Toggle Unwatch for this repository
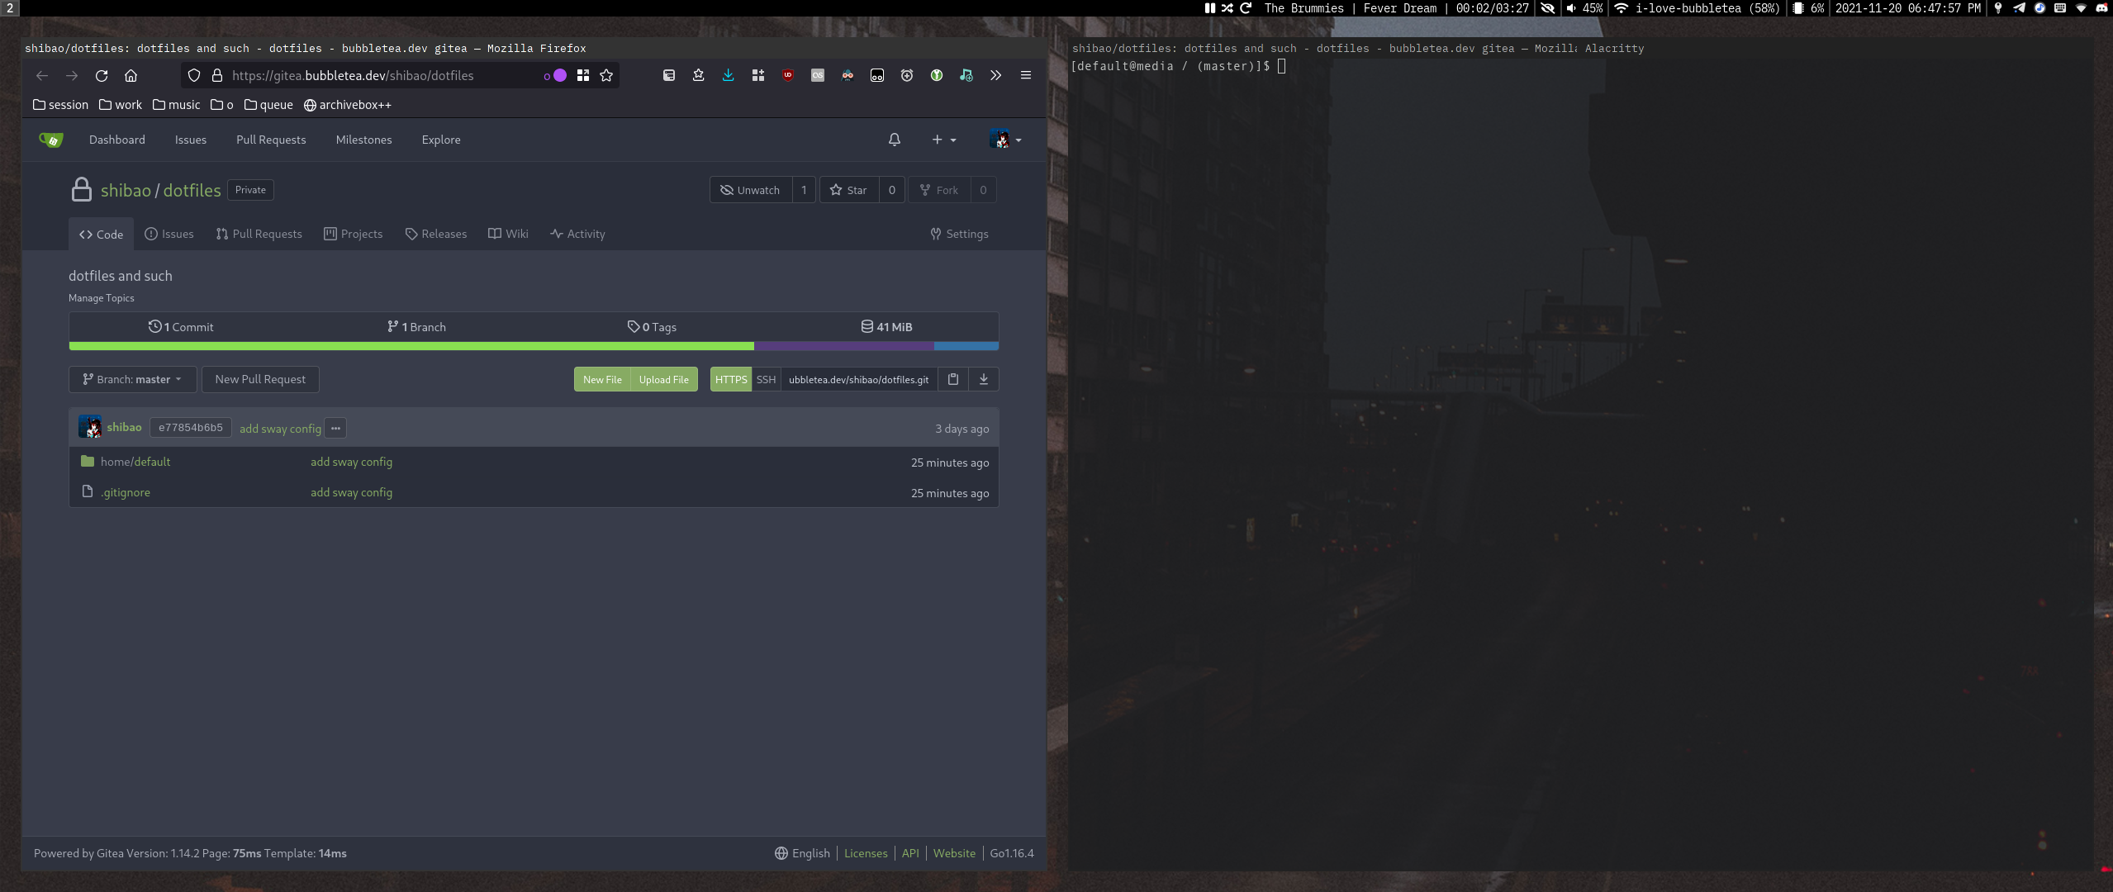 pyautogui.click(x=750, y=190)
